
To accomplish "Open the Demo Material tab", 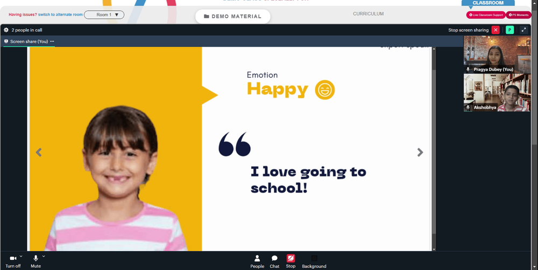I will pyautogui.click(x=232, y=16).
